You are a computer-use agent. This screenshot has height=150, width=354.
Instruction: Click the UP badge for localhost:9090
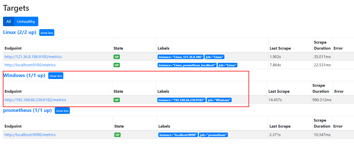pyautogui.click(x=117, y=135)
